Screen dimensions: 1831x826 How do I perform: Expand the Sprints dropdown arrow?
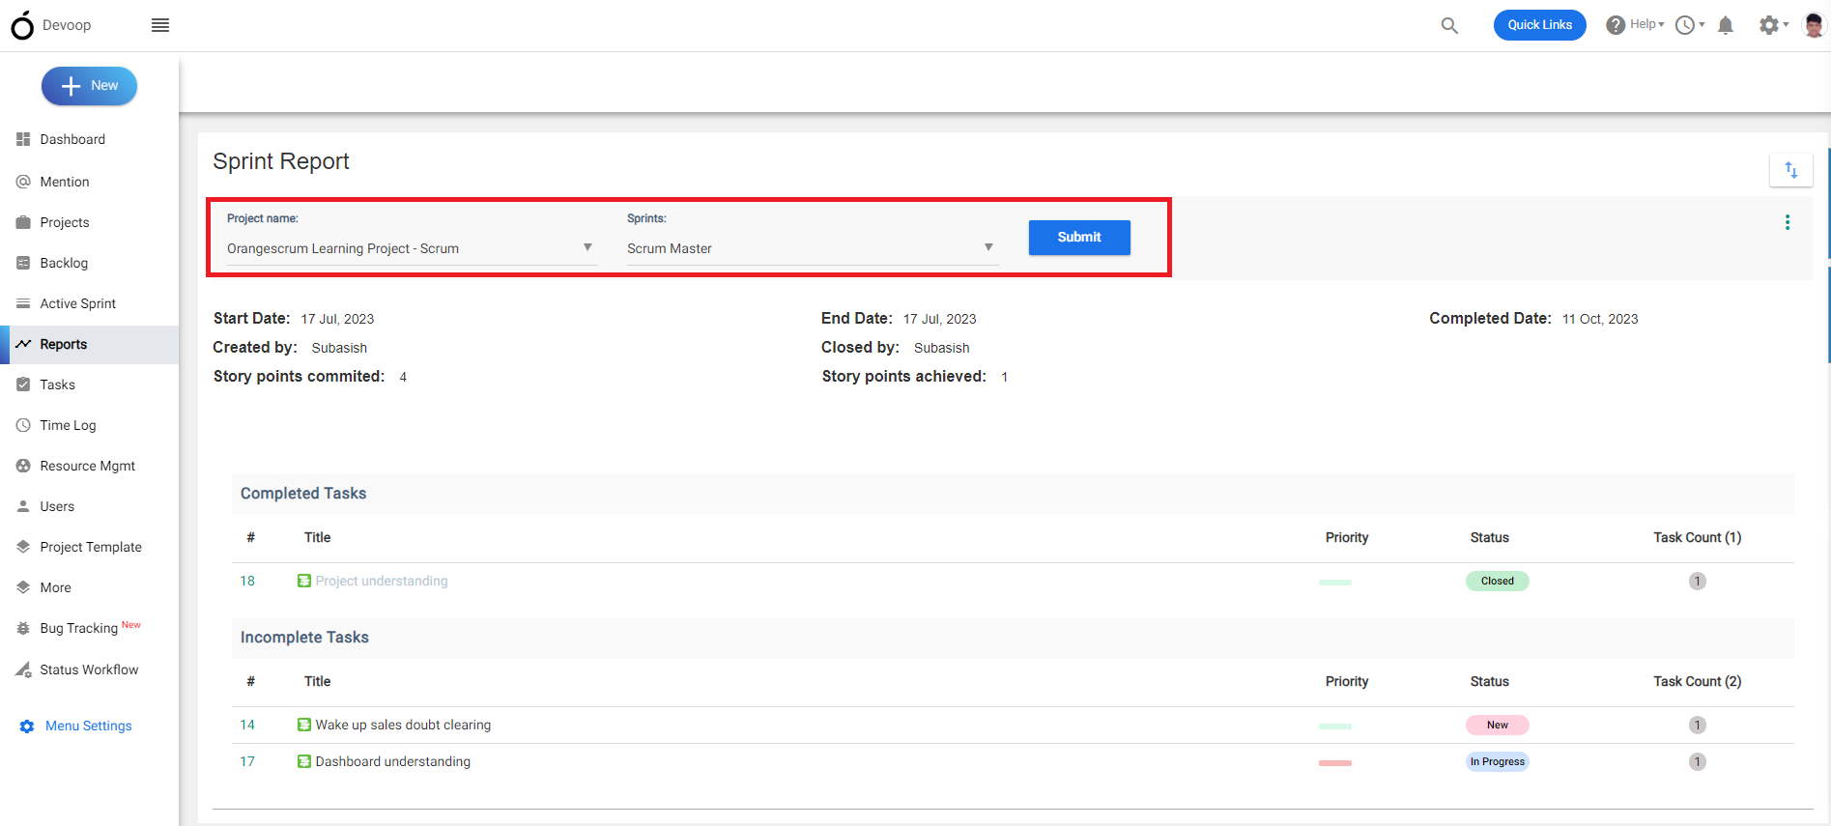tap(988, 247)
